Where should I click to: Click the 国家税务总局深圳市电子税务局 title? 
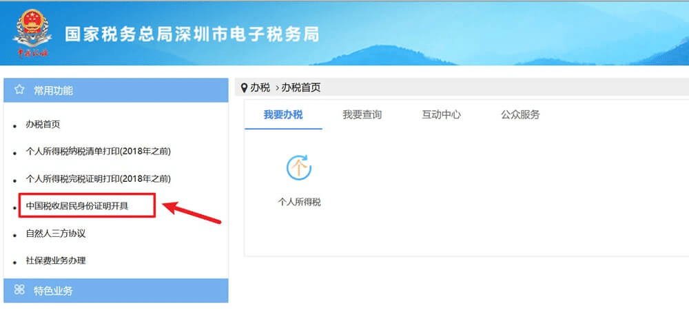[192, 34]
